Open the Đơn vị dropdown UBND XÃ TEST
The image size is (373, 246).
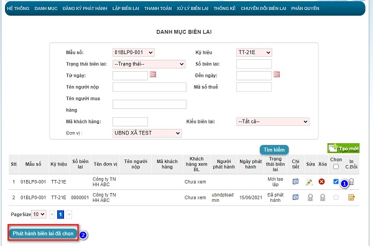[x=147, y=133]
